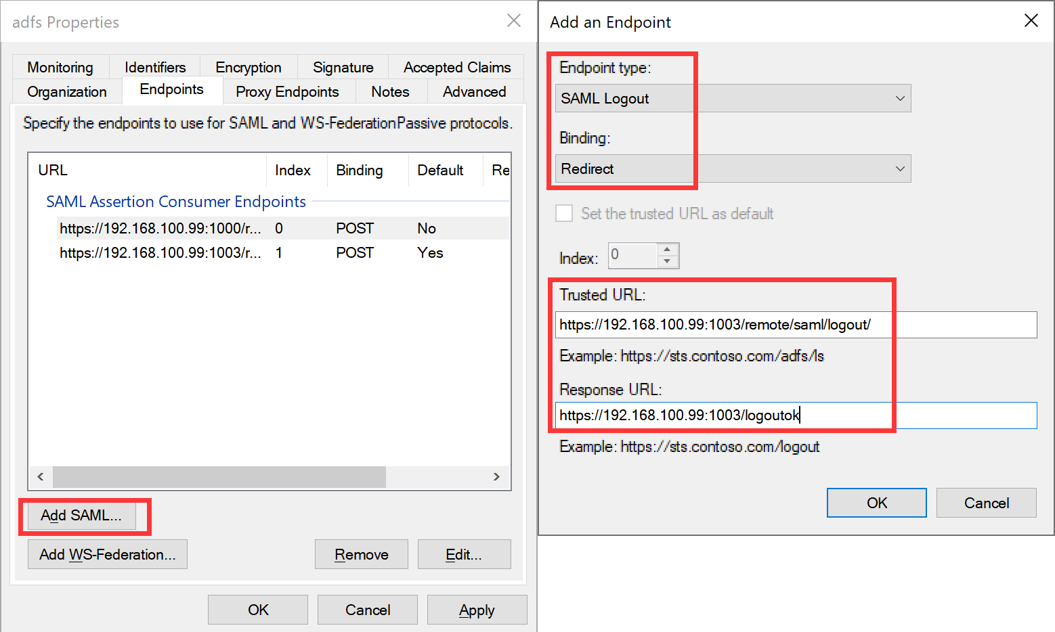
Task: Click the Binding column header
Action: click(x=360, y=171)
